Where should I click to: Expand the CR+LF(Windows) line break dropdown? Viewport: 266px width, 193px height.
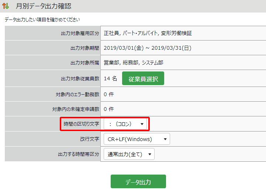coord(137,139)
